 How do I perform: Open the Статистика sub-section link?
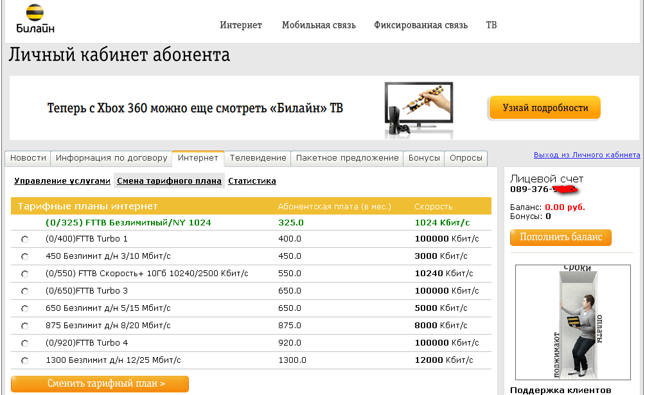click(252, 181)
